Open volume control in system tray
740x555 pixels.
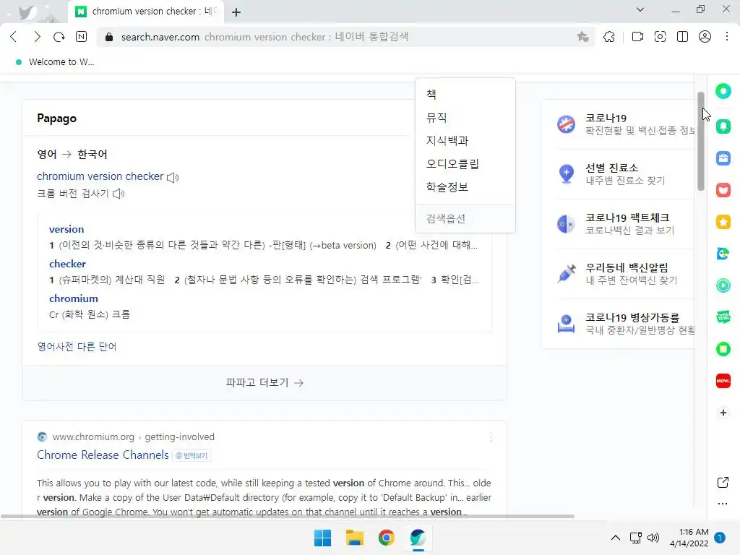tap(653, 538)
